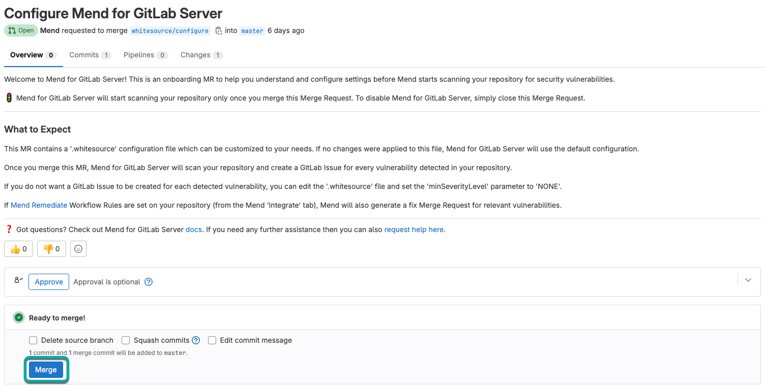The width and height of the screenshot is (766, 390).
Task: Check the Edit commit message option
Action: point(212,340)
